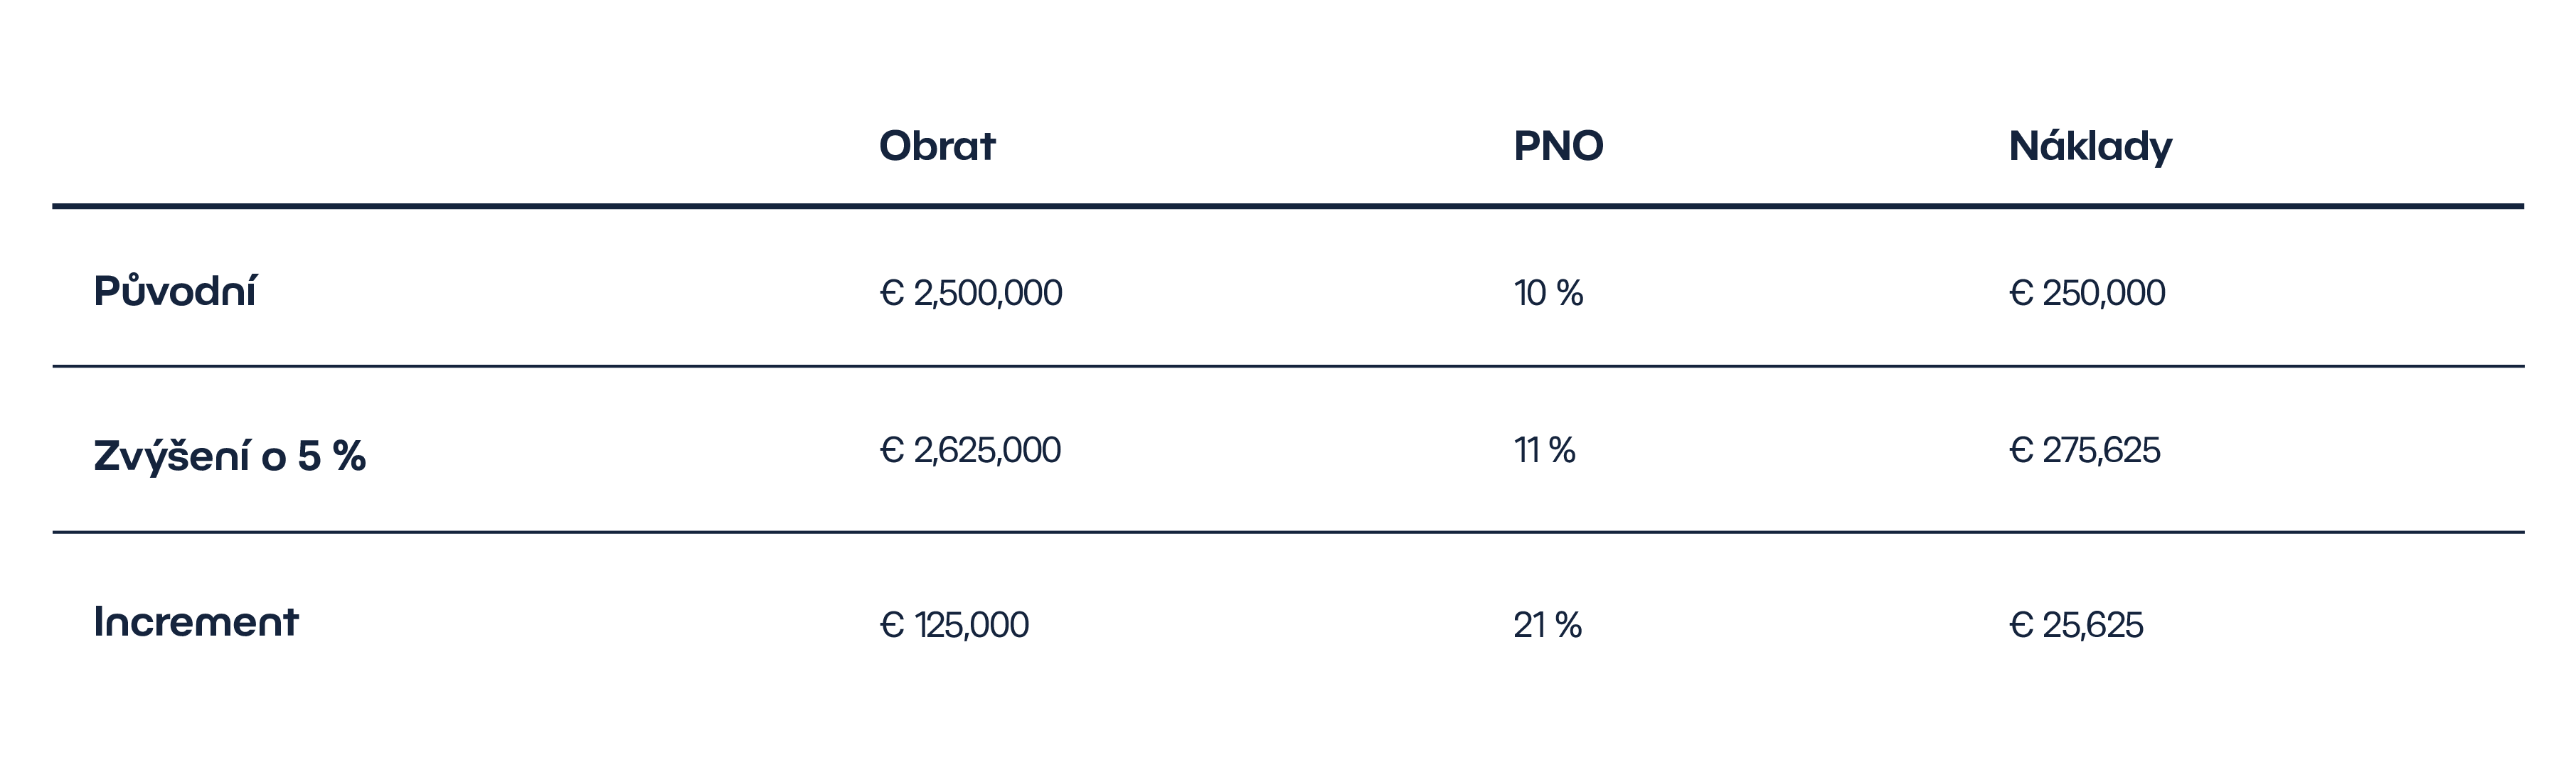Click the euro sign before 2,500,000
This screenshot has height=770, width=2576.
892,293
